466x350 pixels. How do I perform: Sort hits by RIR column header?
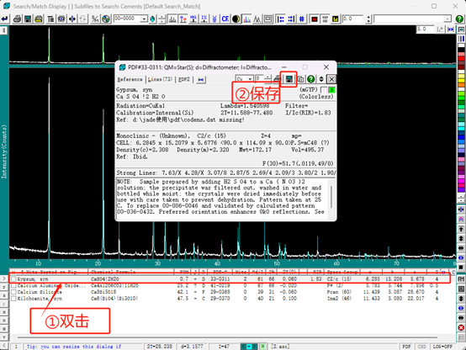click(x=316, y=272)
